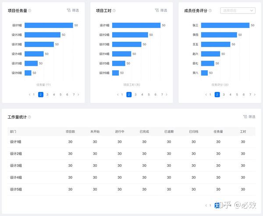Select page 7 in 成员任务评分 pagination
263x216 pixels.
pos(250,94)
